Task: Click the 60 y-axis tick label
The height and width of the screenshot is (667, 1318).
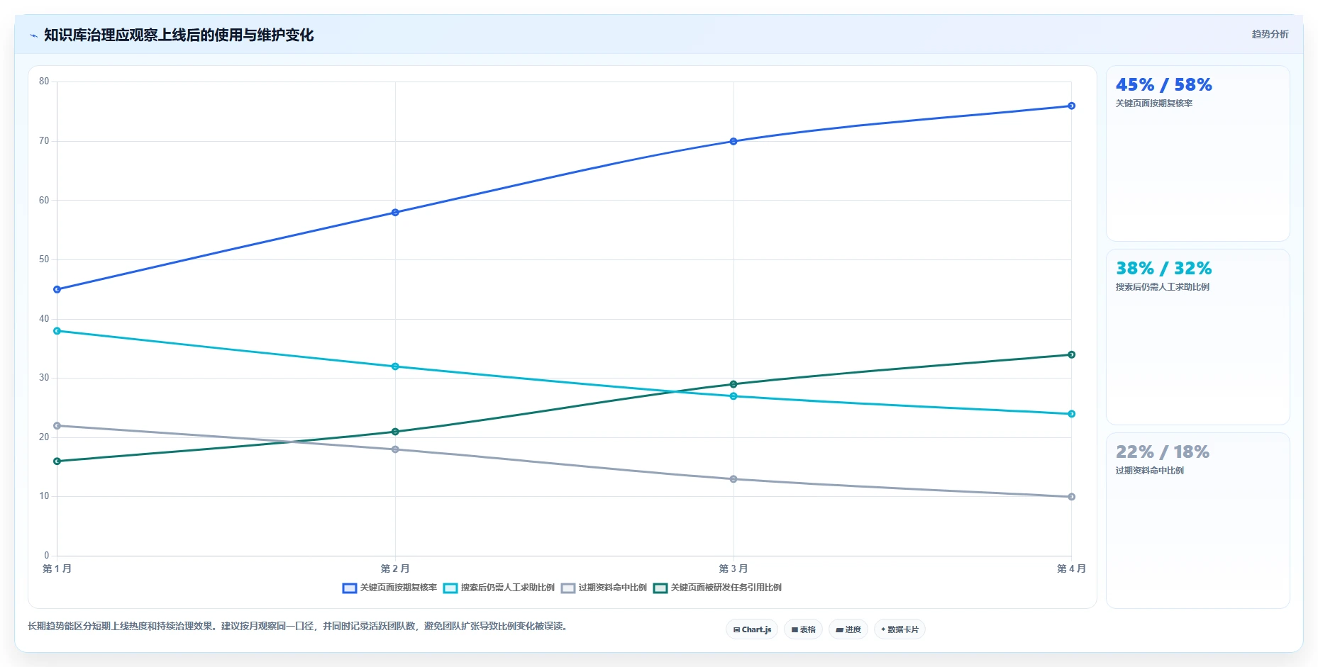Action: coord(44,201)
